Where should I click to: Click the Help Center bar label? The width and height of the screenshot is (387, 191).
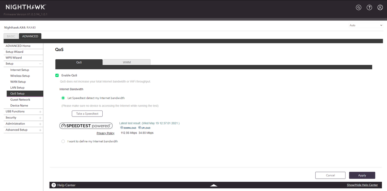pos(66,185)
